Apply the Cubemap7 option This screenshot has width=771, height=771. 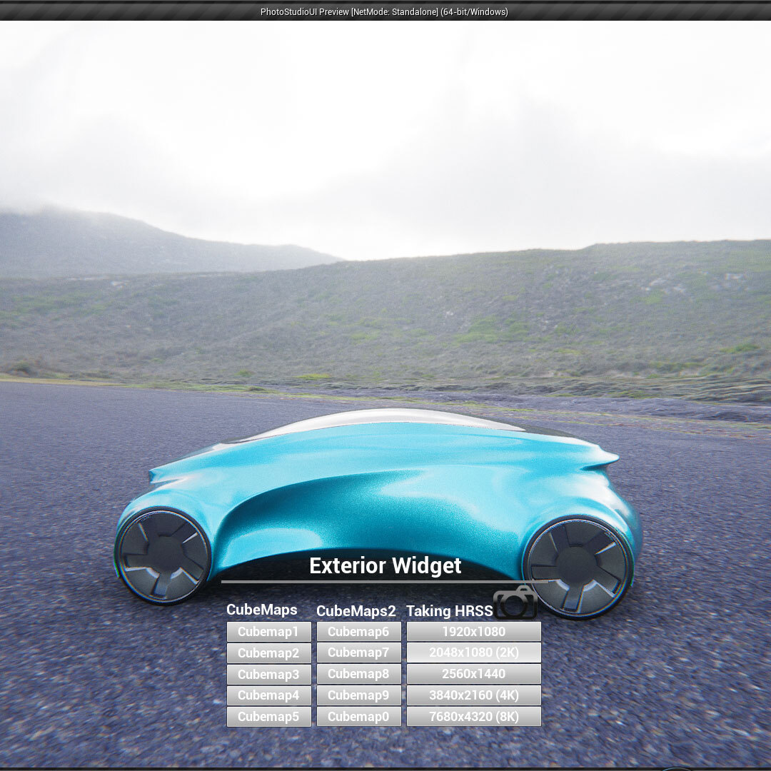coord(358,652)
